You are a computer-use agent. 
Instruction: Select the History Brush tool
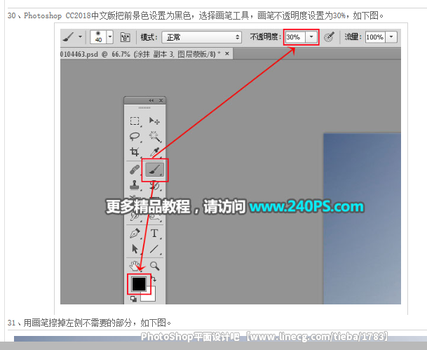pos(154,185)
